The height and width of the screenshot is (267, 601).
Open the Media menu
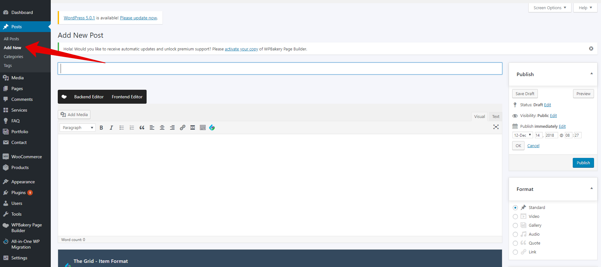click(25, 78)
